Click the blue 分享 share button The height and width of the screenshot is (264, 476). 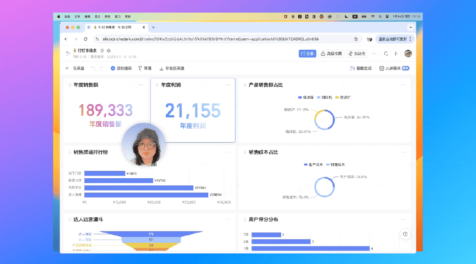click(307, 54)
